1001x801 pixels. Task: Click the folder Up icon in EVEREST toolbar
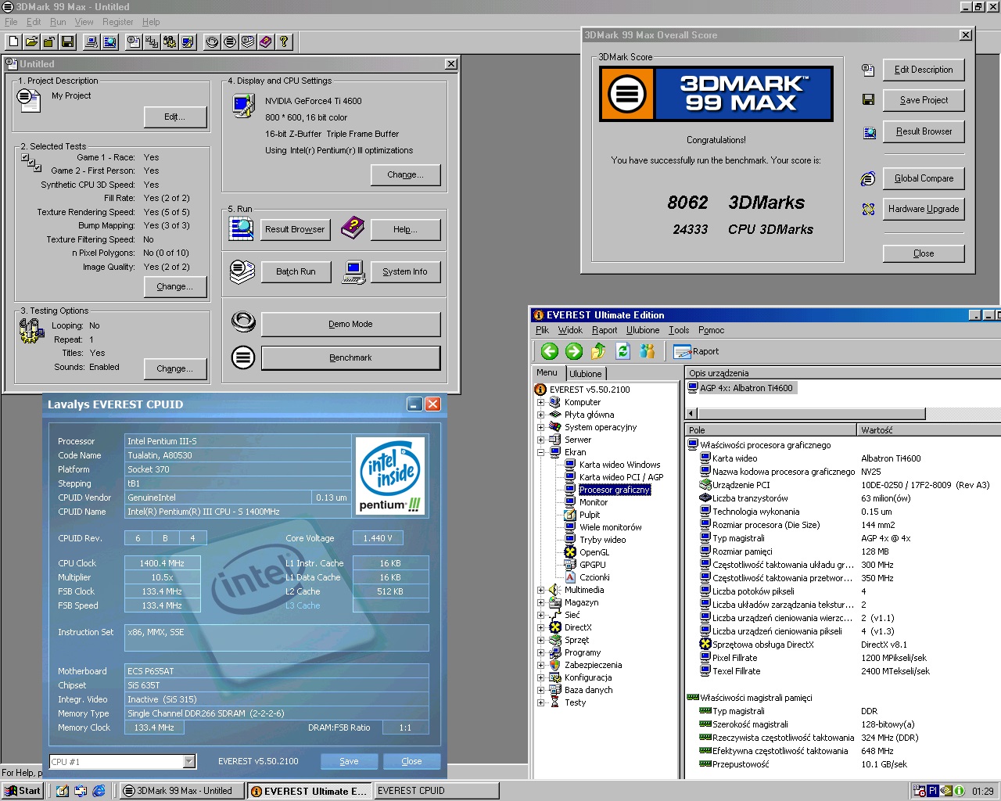pos(598,351)
